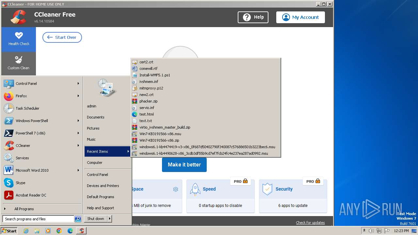
Task: Click the Security shield icon
Action: pos(267,189)
